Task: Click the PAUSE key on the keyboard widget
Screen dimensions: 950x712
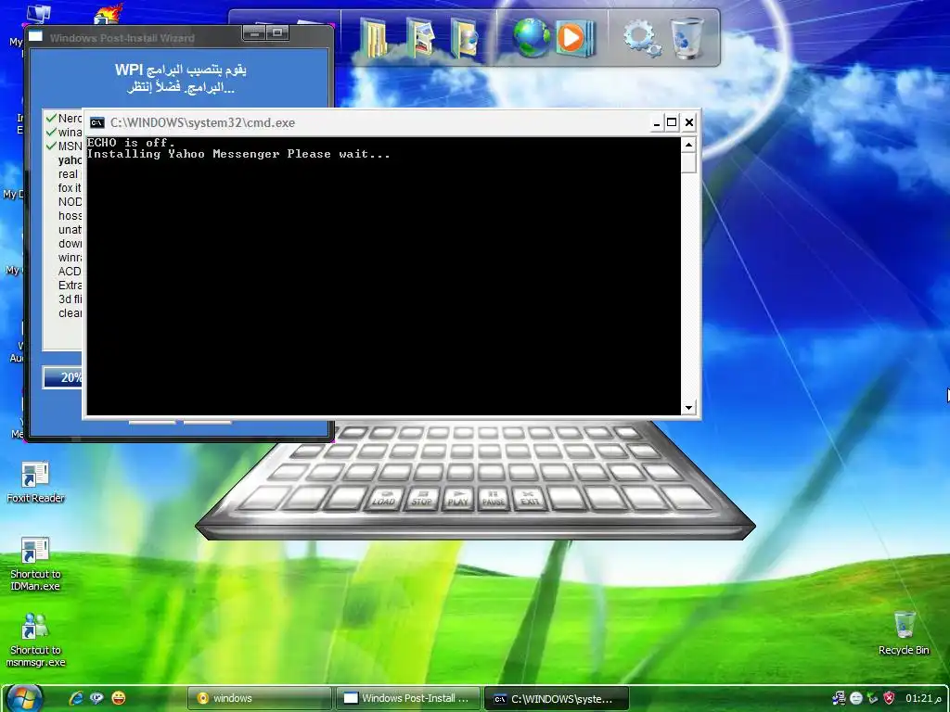Action: tap(494, 499)
